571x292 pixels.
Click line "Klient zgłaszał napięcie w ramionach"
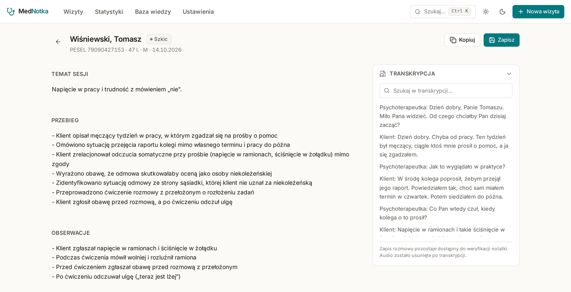134,248
